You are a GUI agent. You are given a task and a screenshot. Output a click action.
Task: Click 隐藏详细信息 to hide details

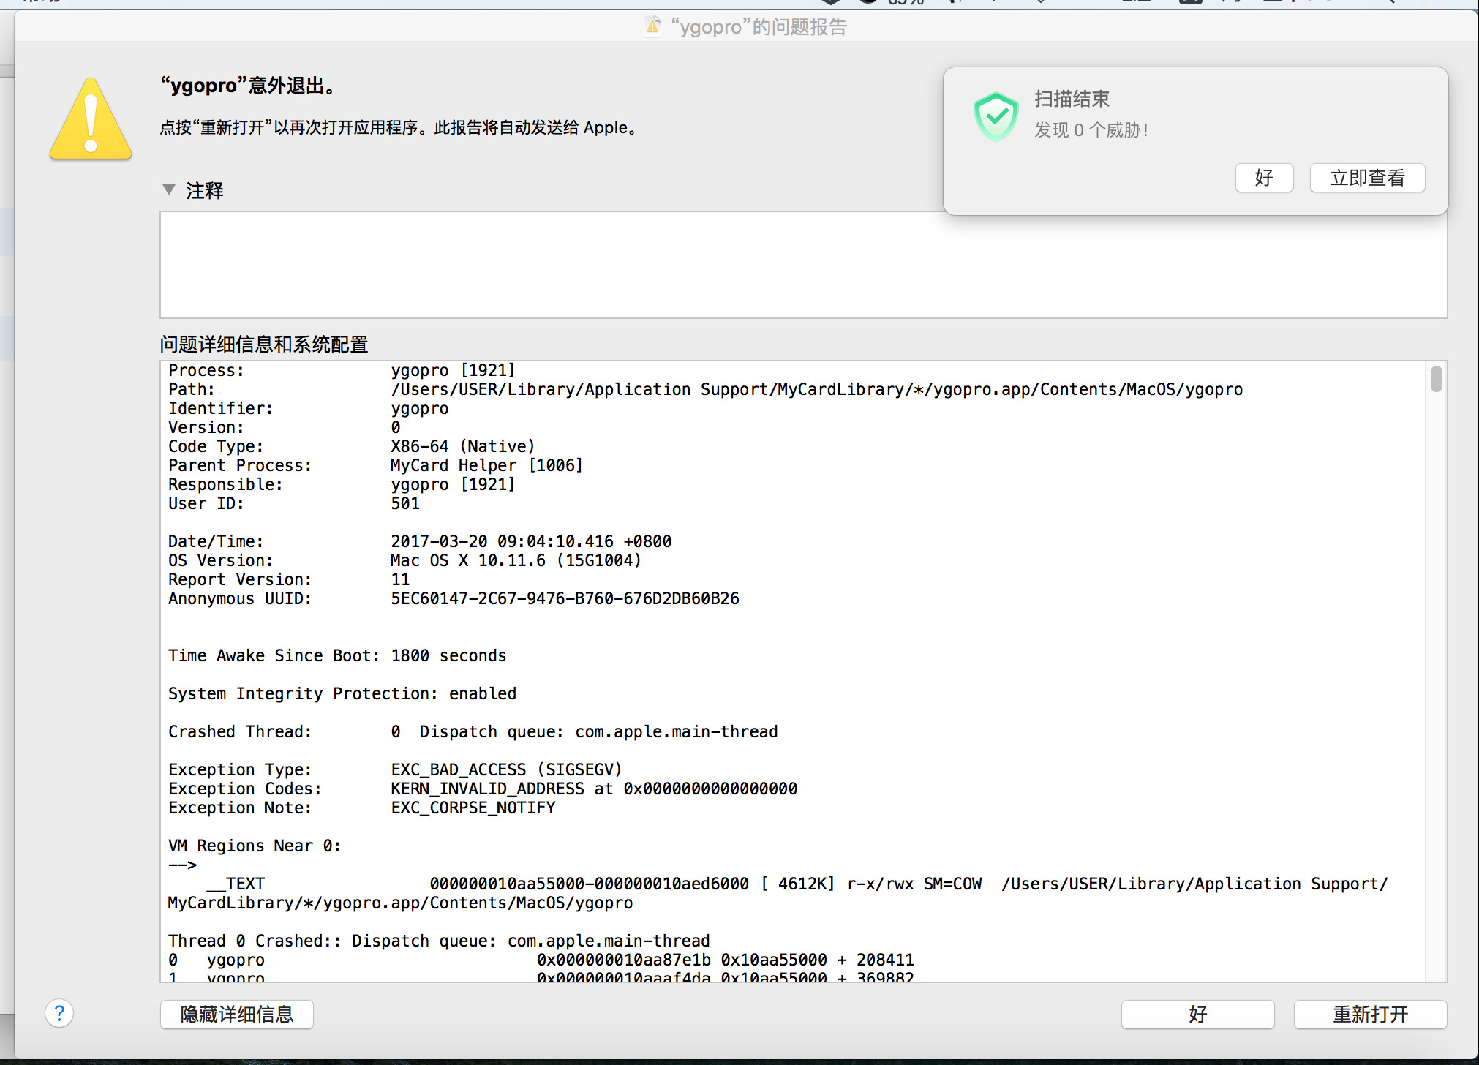tap(237, 1015)
